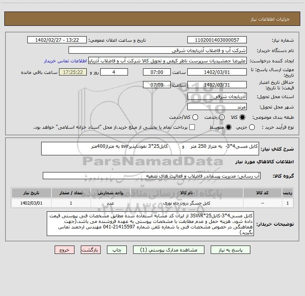
Task: Select the خدمت radio button
Action: 222,117
